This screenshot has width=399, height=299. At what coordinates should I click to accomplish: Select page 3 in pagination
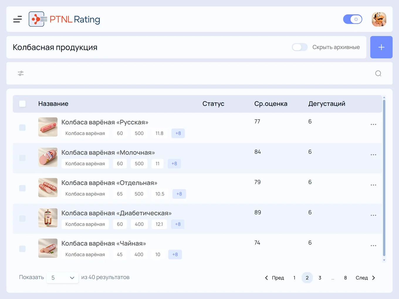point(320,278)
